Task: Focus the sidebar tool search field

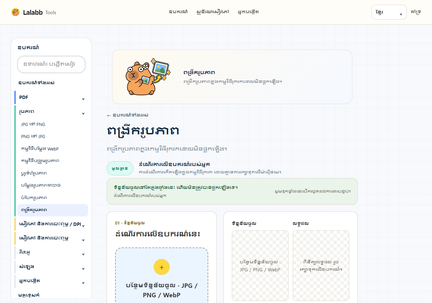Action: click(51, 64)
